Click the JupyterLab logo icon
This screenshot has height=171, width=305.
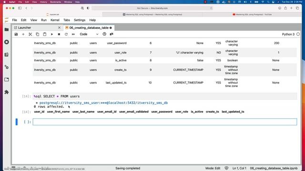[x=7, y=20]
